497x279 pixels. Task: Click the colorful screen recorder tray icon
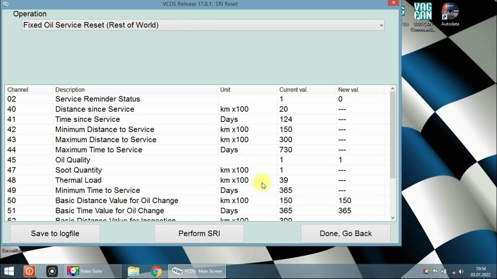426,272
